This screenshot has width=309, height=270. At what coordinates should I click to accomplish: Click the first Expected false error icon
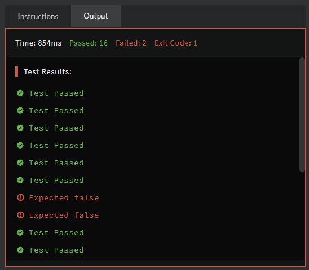tap(20, 197)
